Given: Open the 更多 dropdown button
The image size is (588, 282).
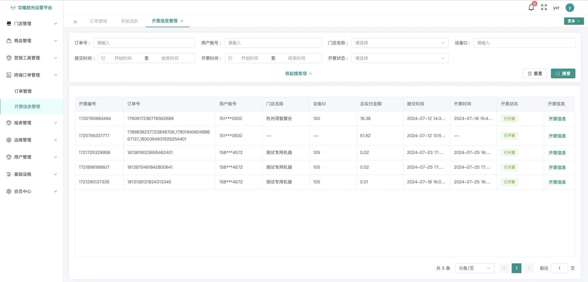Looking at the screenshot, I should (x=574, y=21).
